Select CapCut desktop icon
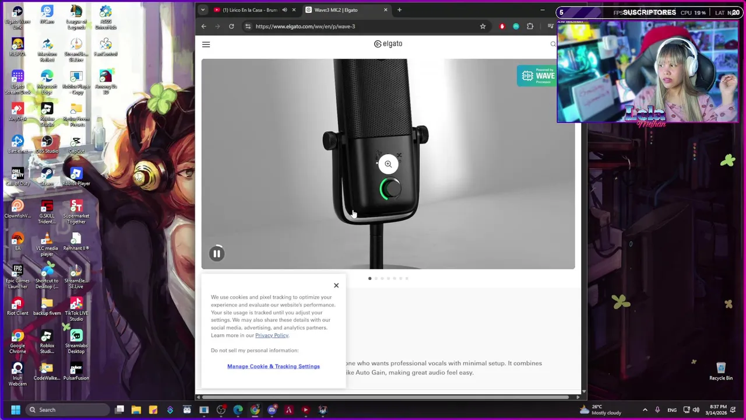 tap(76, 145)
